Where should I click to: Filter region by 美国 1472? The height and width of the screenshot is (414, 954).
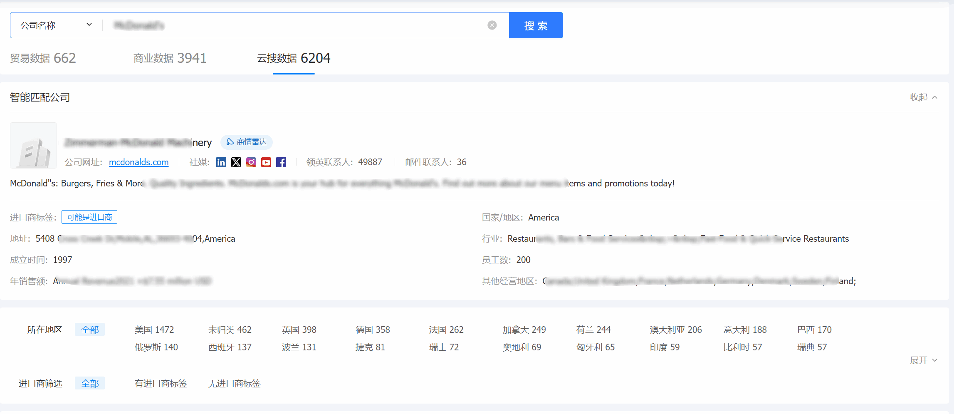coord(154,330)
